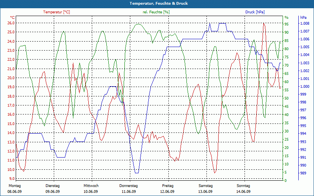
Task: Click the "18,0" temperature axis value
Action: click(11, 96)
